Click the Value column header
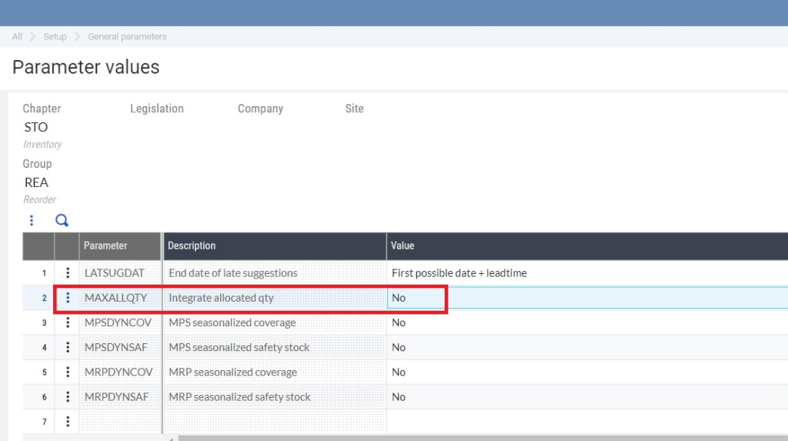Screen dimensions: 788x441 (402, 246)
